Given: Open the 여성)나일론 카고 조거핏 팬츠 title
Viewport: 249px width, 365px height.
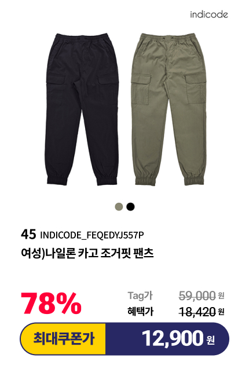Looking at the screenshot, I should click(87, 253).
